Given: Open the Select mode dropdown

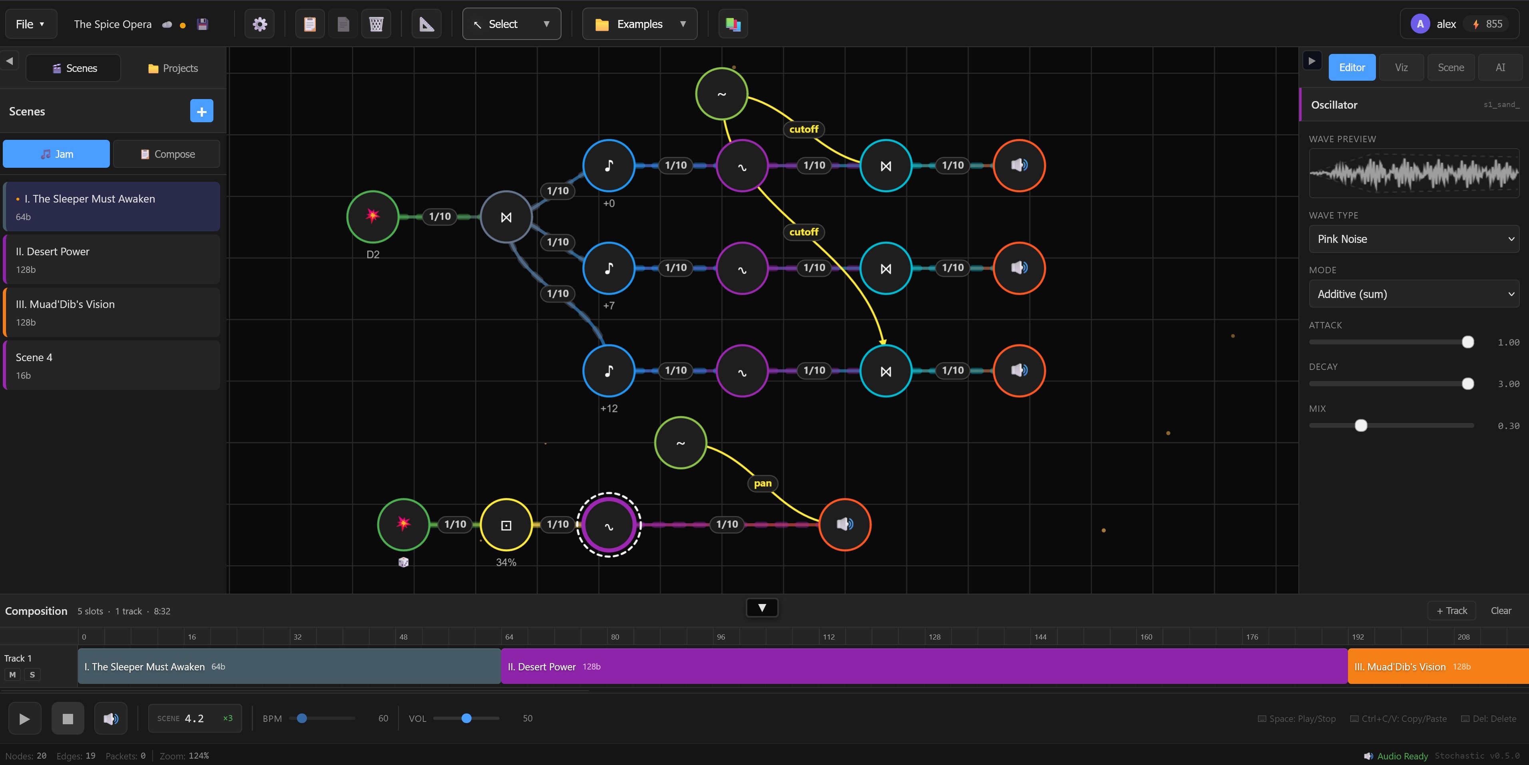Looking at the screenshot, I should tap(510, 24).
